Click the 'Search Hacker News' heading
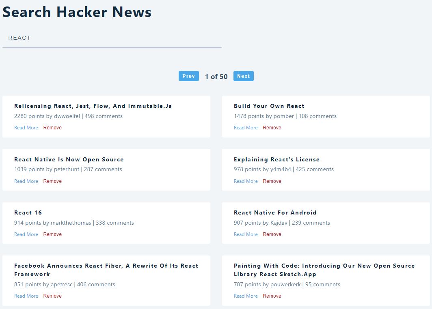 coord(77,12)
